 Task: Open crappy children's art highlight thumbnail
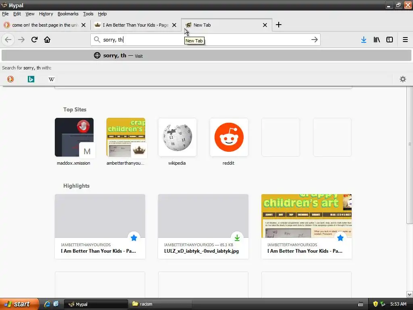(307, 216)
